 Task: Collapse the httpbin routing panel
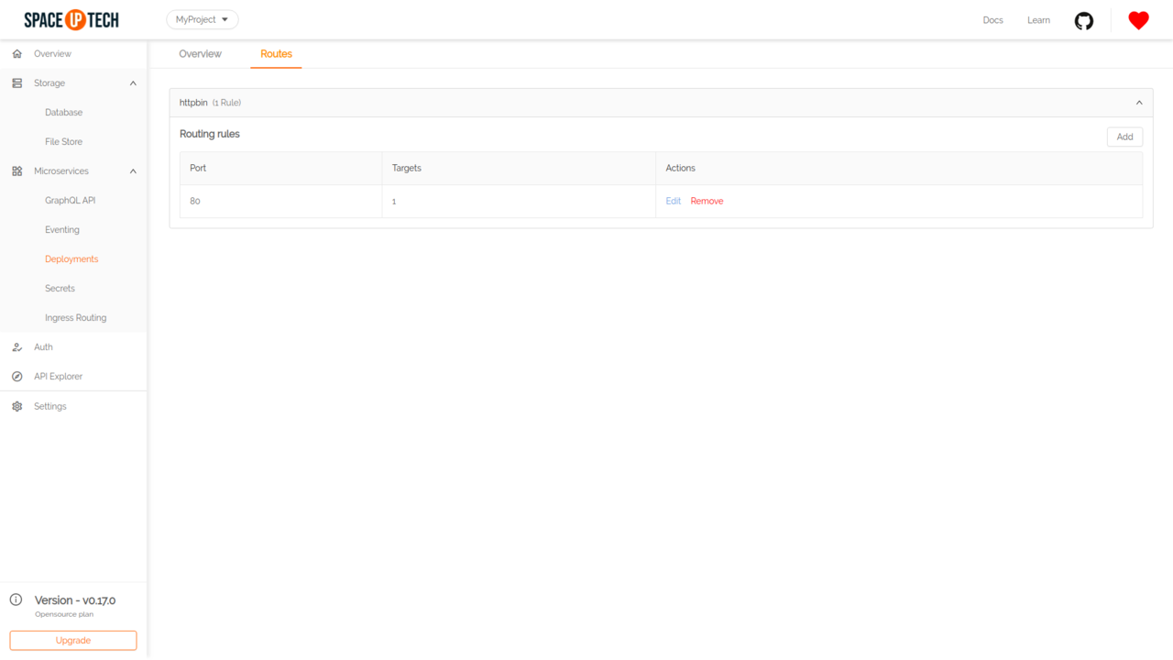(1139, 103)
